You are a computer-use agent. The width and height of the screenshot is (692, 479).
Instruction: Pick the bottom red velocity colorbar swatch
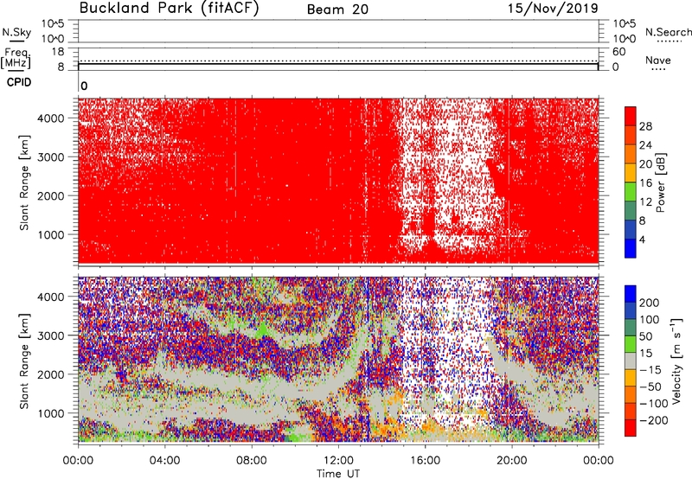[631, 428]
